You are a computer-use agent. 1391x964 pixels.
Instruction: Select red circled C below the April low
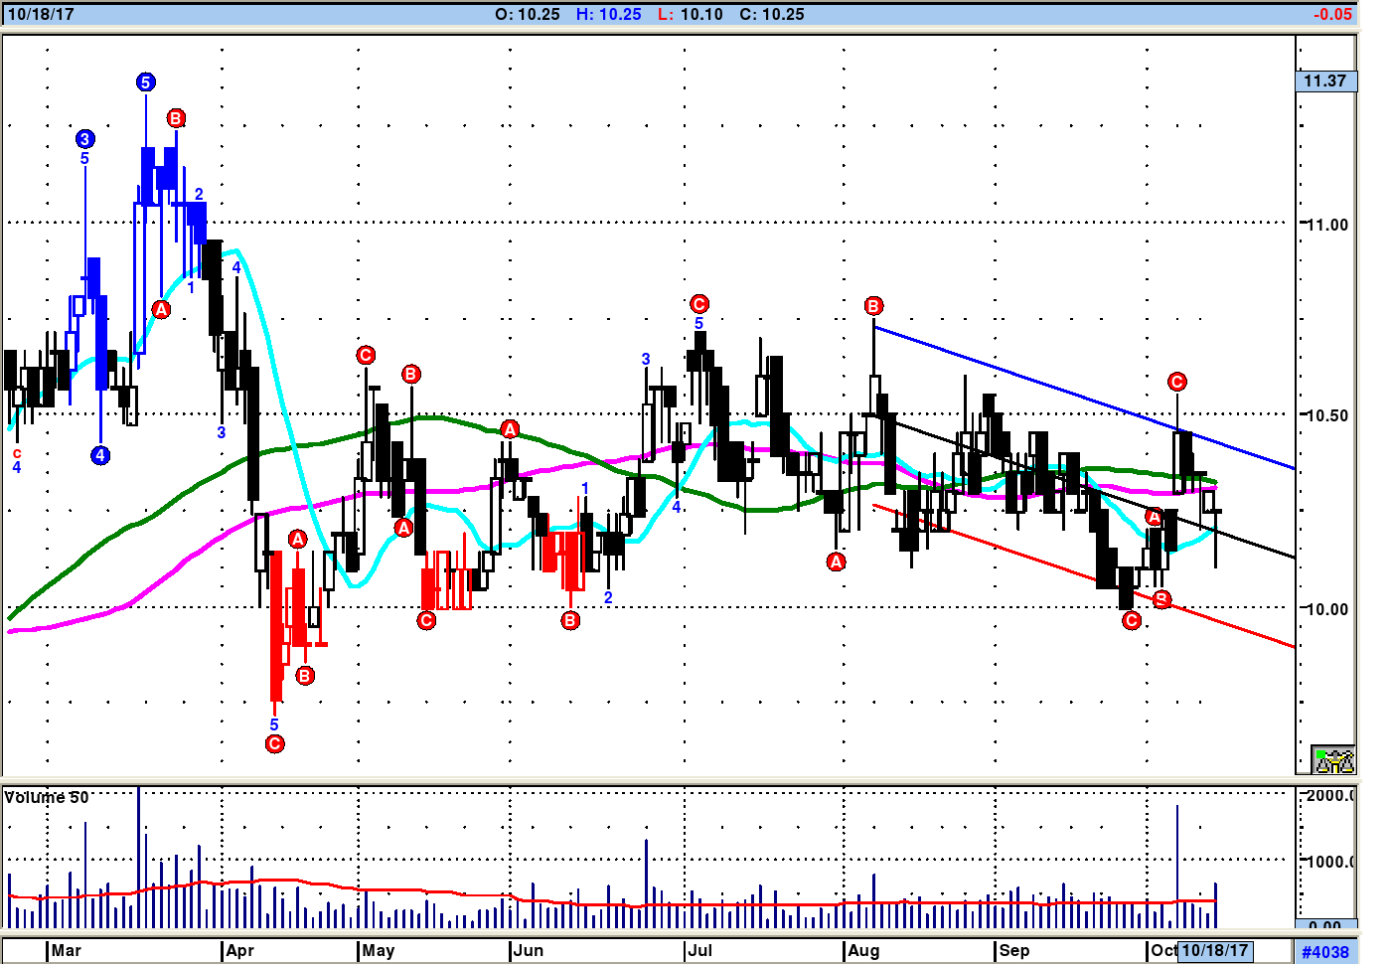point(275,743)
